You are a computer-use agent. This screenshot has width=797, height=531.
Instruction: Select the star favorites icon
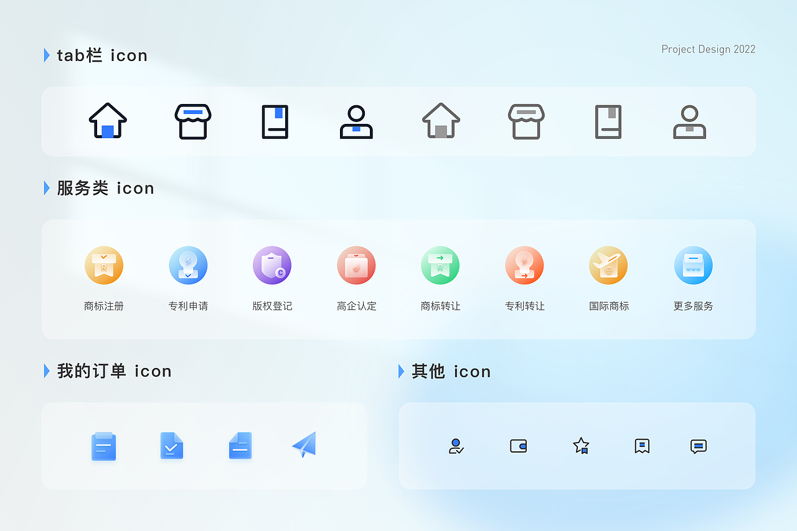pyautogui.click(x=581, y=446)
